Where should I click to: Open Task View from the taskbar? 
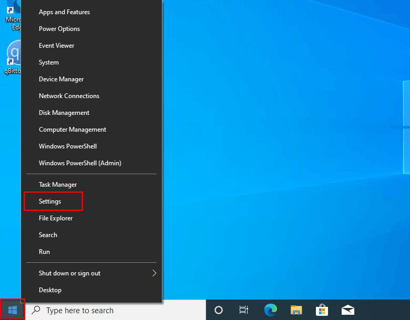244,310
